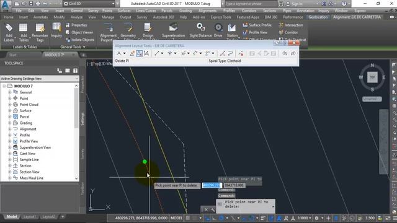This screenshot has height=223, width=397.
Task: Click the Isolate Objects tool
Action: (x=80, y=40)
